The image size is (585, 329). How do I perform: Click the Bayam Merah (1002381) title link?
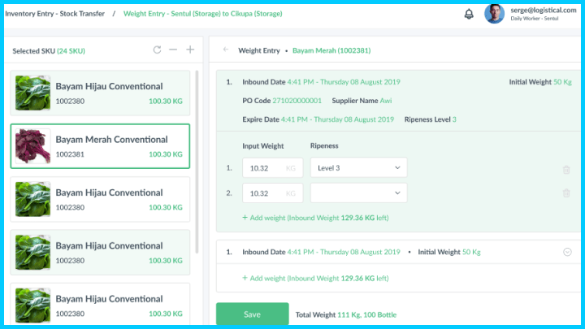coord(331,50)
